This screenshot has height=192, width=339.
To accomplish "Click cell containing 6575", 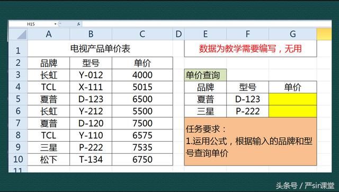I will click(x=142, y=135).
